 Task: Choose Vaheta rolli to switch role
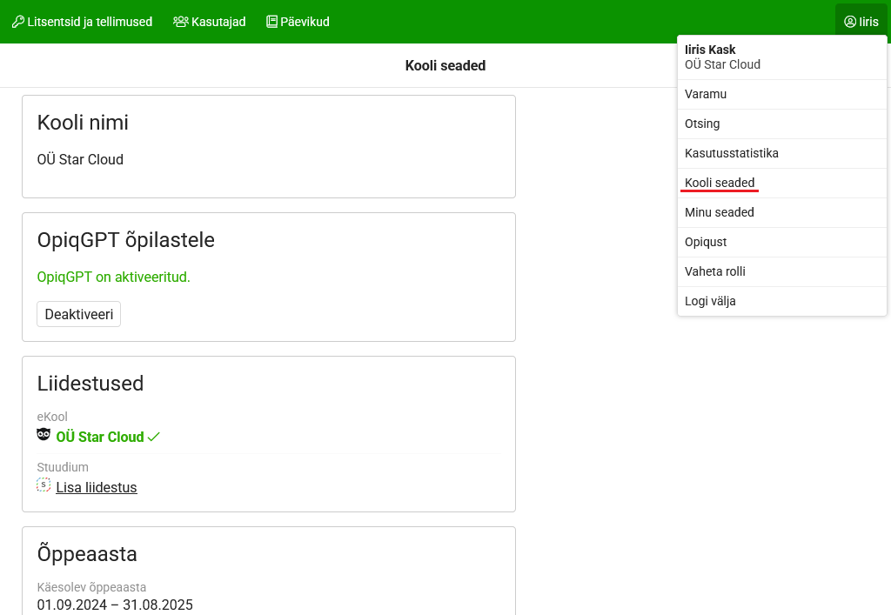[715, 271]
